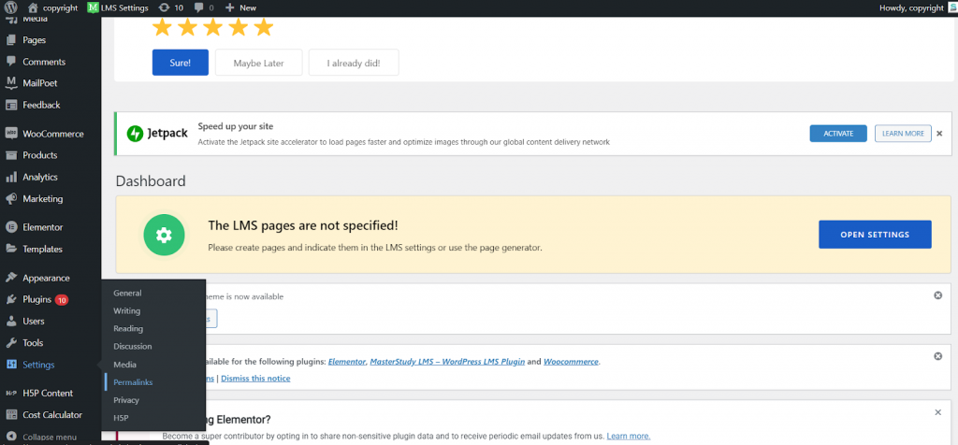Dismiss the Jetpack banner with X icon
Viewport: 958px width, 445px height.
[939, 134]
